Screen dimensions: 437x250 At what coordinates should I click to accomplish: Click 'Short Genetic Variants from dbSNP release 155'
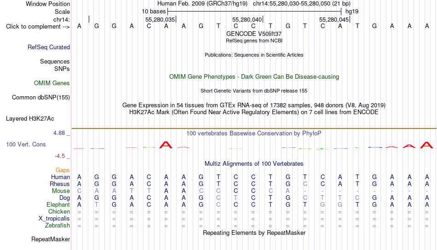(x=254, y=91)
